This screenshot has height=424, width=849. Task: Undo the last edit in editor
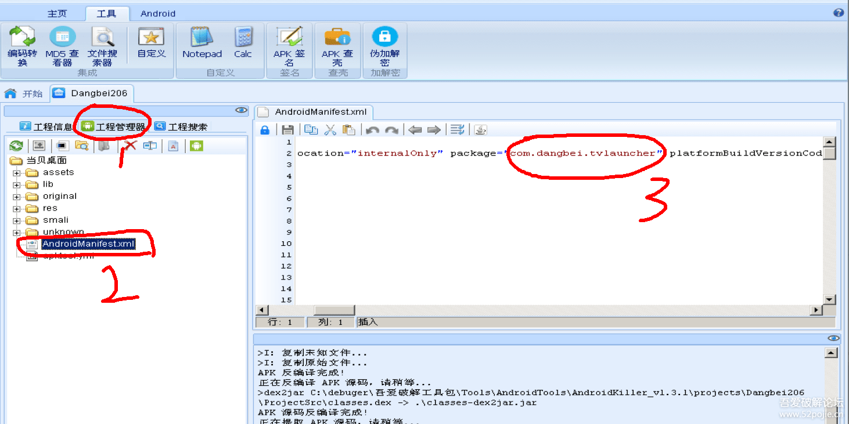point(373,130)
